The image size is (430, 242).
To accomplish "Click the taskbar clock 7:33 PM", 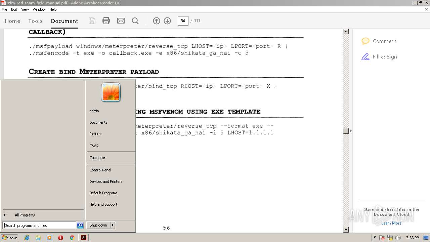I will click(413, 238).
